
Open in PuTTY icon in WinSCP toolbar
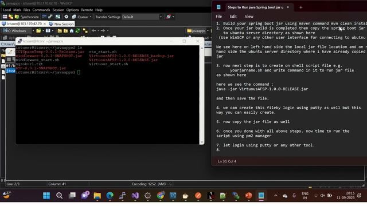click(x=50, y=17)
